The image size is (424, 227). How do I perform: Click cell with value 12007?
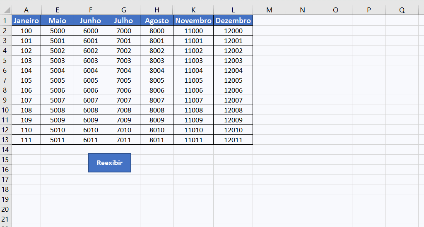click(x=233, y=100)
